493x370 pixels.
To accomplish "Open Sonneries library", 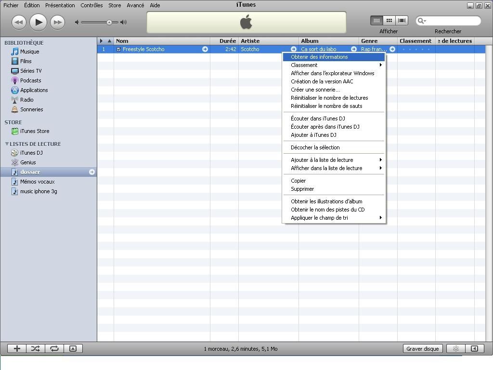I will pyautogui.click(x=31, y=109).
